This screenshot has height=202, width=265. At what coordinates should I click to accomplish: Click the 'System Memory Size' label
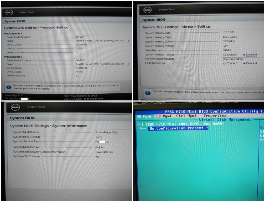click(x=158, y=33)
